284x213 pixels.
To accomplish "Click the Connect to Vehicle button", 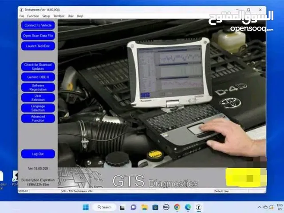I will pyautogui.click(x=38, y=25).
